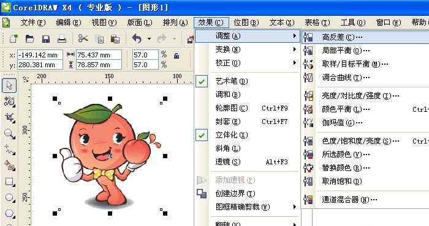The height and width of the screenshot is (226, 429).
Task: Open the 排列 menu
Action: pyautogui.click(x=175, y=23)
